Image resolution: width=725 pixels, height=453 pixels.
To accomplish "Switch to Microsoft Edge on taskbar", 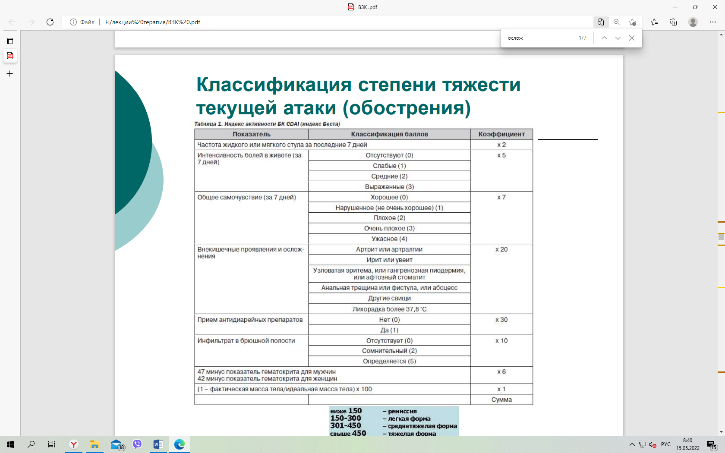I will (180, 444).
